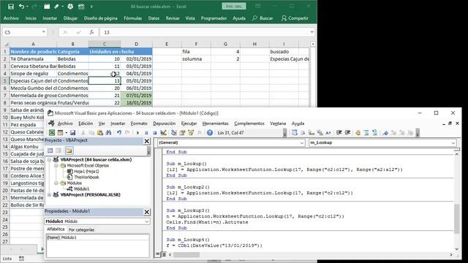Screen dimensions: 468x263
Task: Expand VBAProject (PERSONAL.XLSB) node
Action: point(50,195)
